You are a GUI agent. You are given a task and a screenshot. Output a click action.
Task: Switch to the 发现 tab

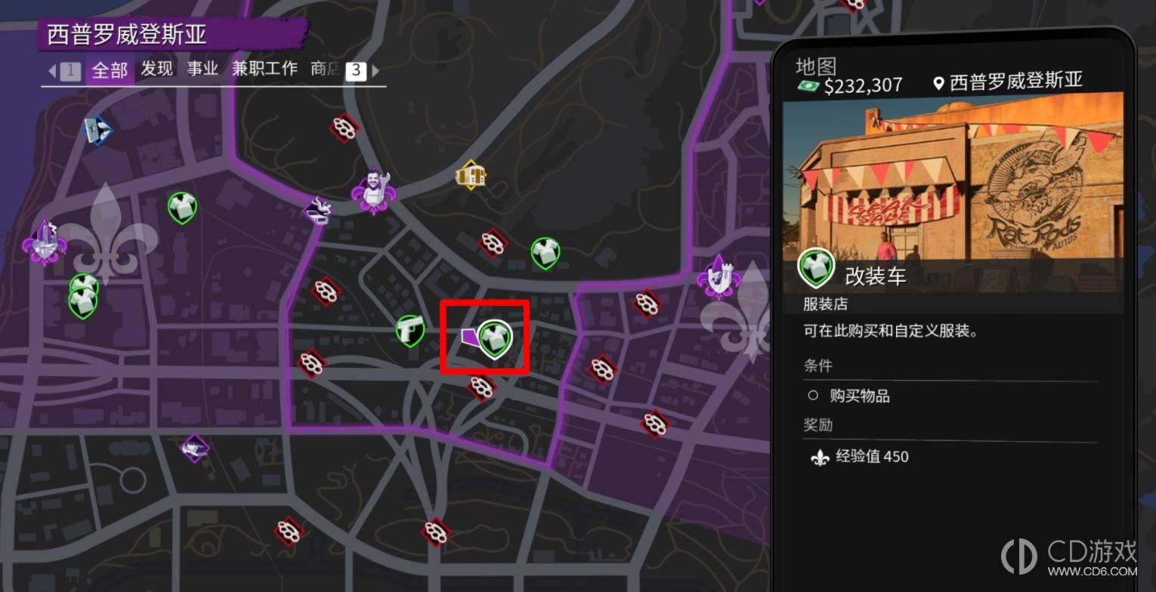pos(157,69)
